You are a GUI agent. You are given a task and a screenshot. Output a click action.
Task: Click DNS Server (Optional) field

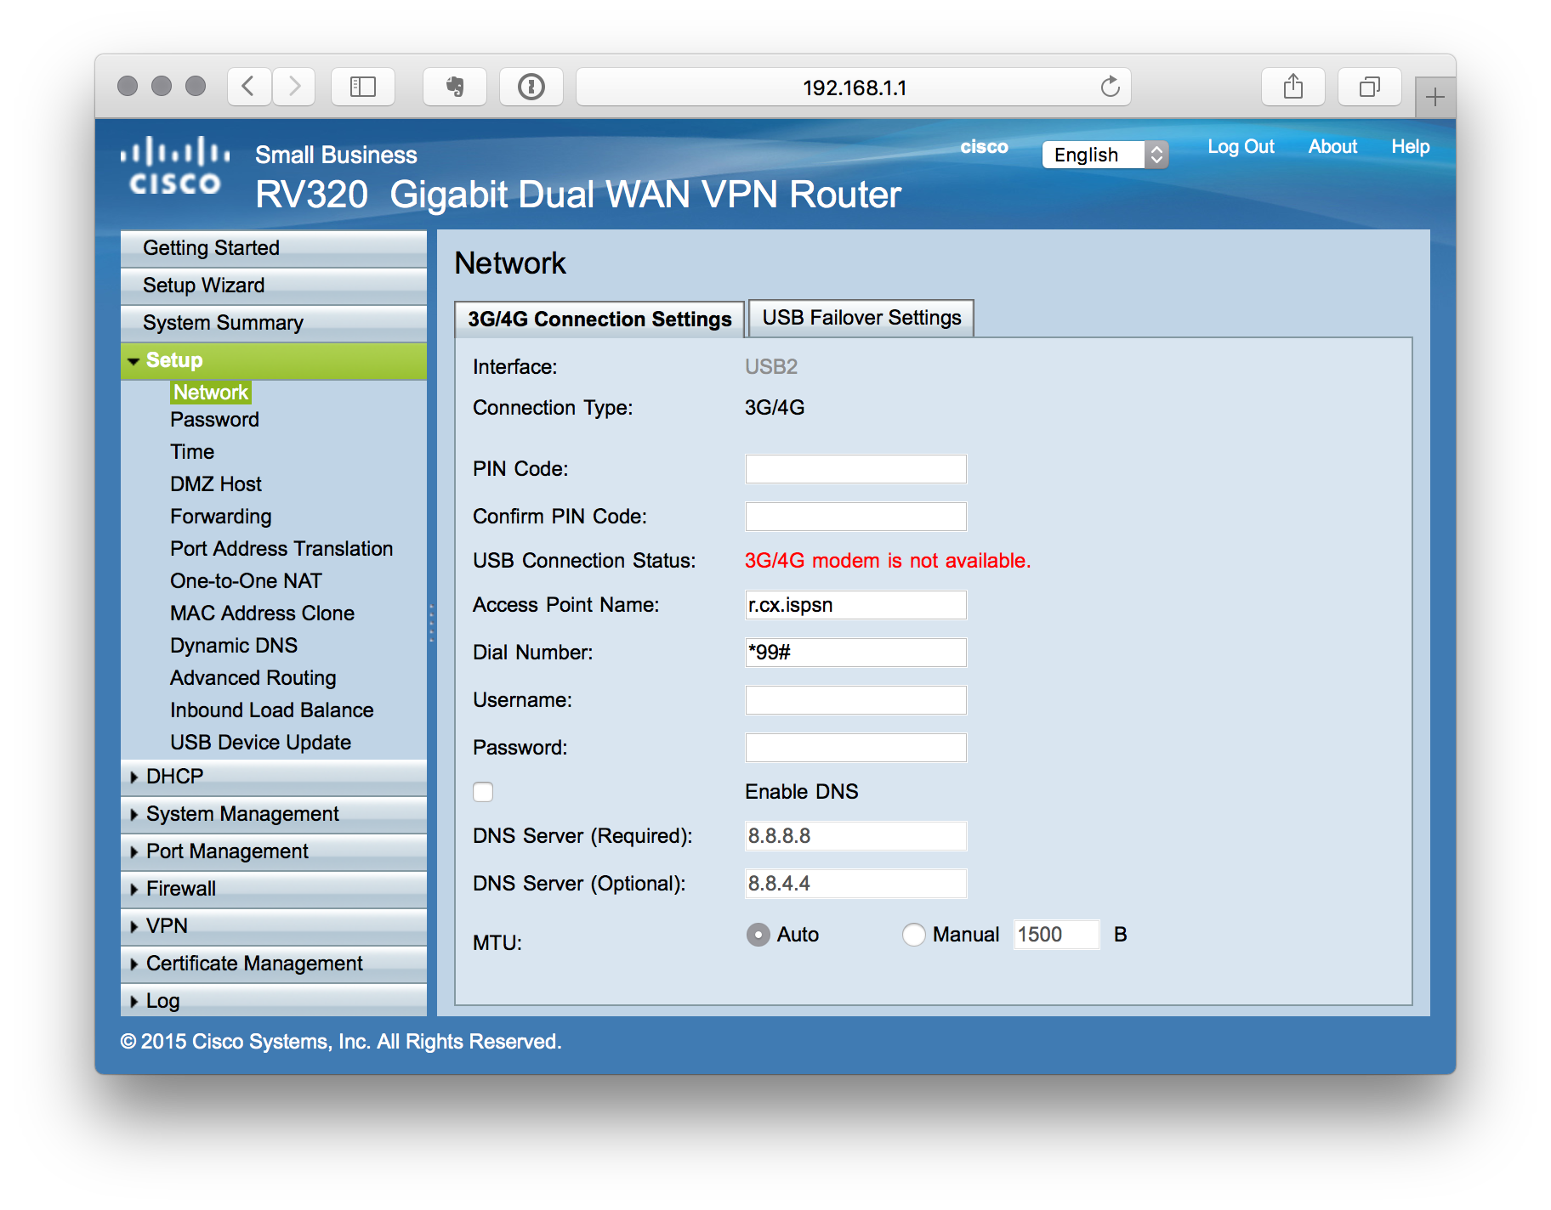(x=856, y=884)
